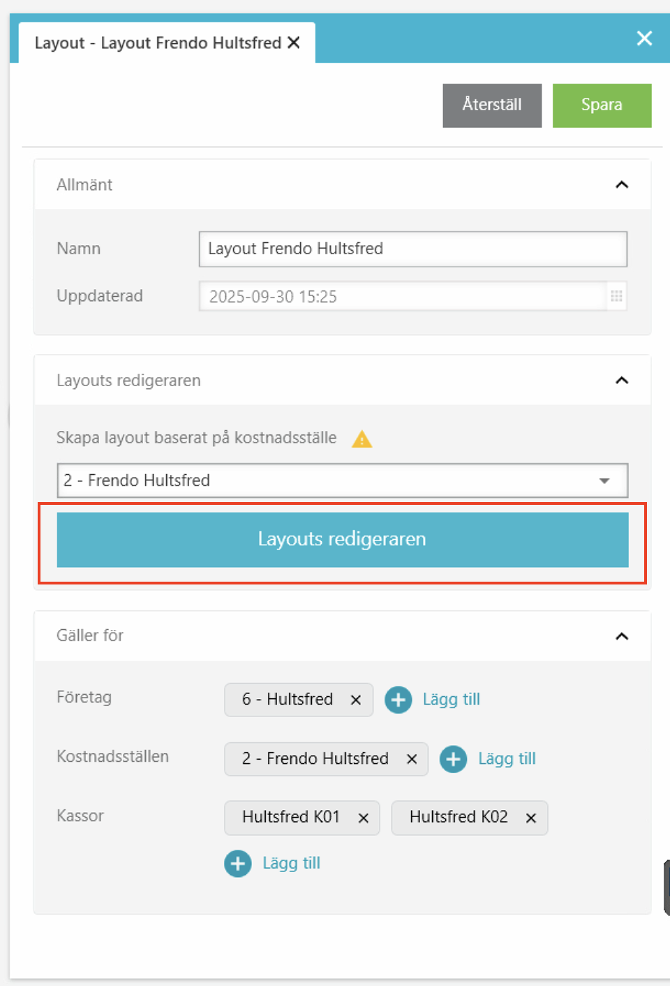Screen dimensions: 670x986
Task: Click into the Namn text field
Action: [x=412, y=249]
